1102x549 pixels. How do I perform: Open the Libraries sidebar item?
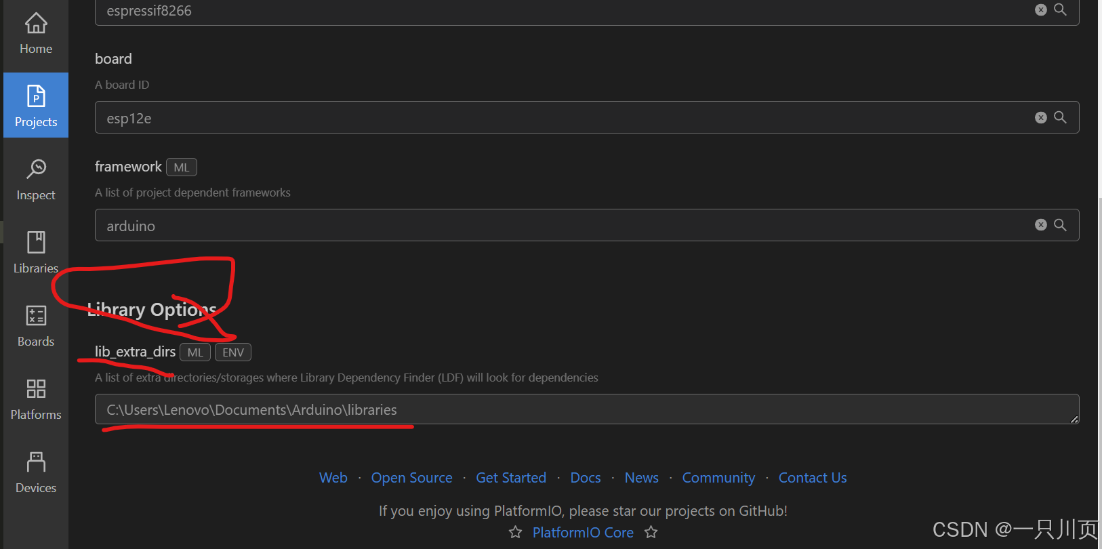point(36,253)
